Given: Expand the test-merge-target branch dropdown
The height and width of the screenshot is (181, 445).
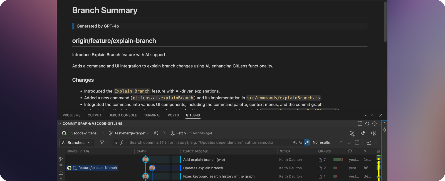Looking at the screenshot, I should [x=130, y=133].
